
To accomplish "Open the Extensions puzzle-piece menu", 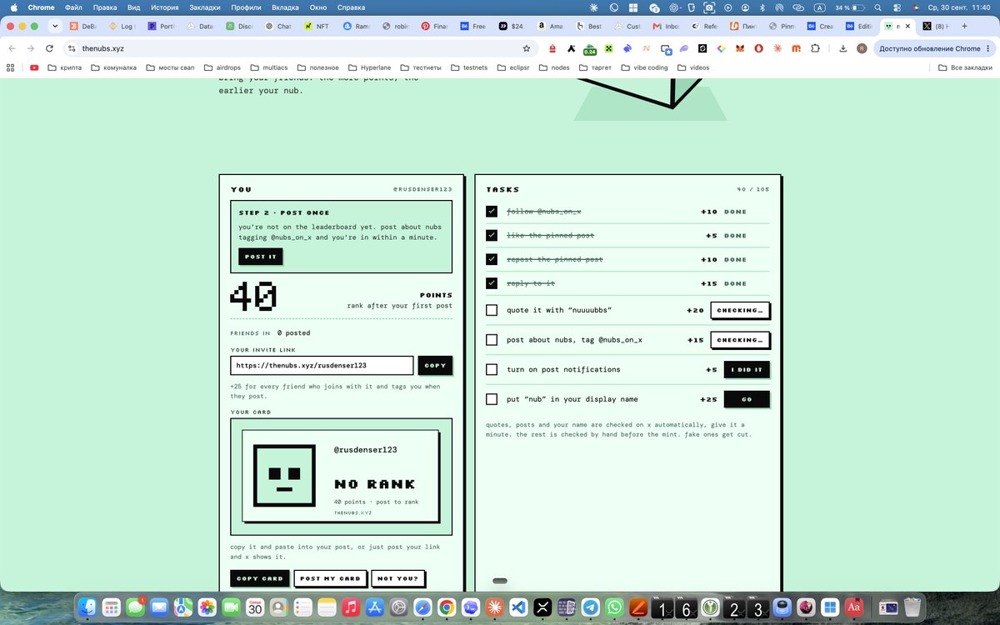I will point(815,48).
